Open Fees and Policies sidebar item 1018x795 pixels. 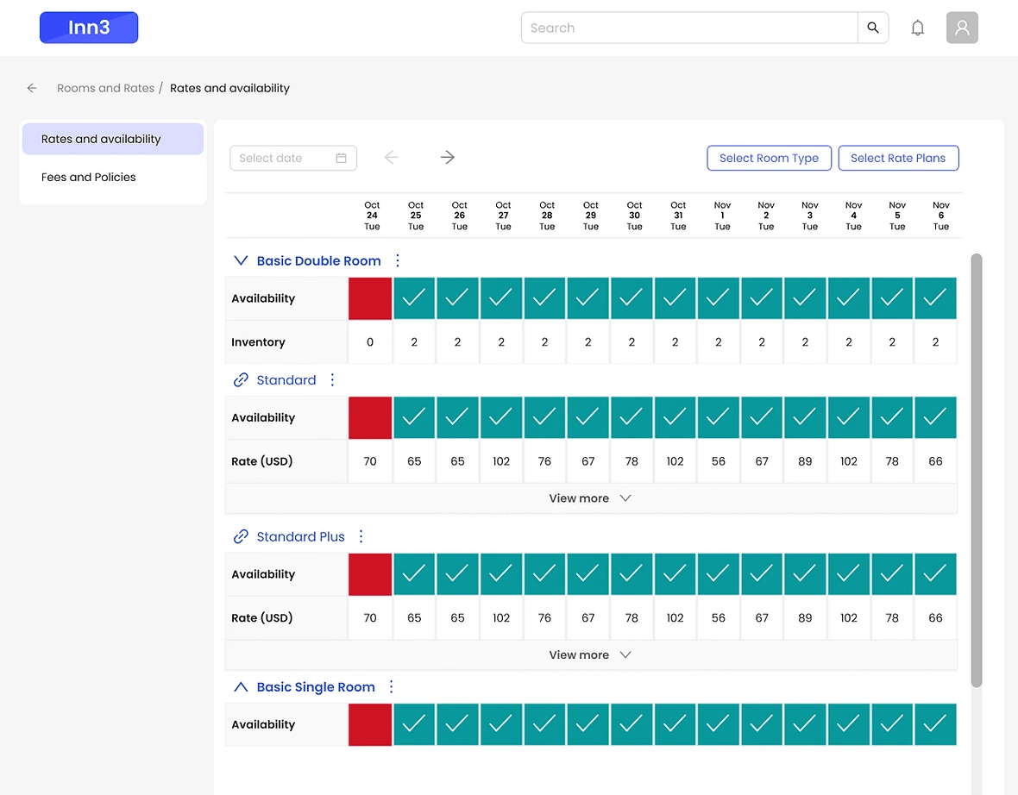point(89,177)
